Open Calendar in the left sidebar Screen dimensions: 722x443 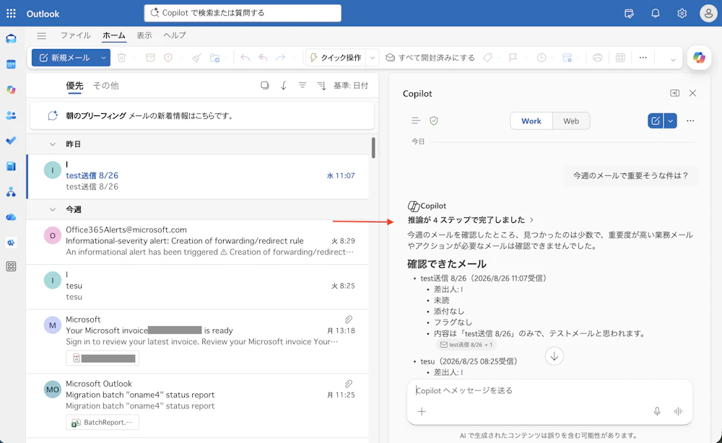11,64
